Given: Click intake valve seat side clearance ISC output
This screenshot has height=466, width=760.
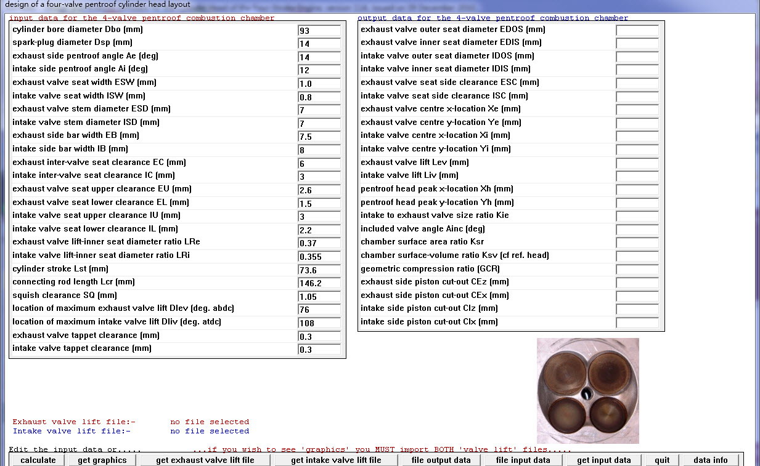Looking at the screenshot, I should pyautogui.click(x=637, y=97).
